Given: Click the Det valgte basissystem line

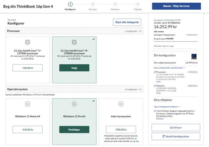Looking at the screenshot, I should 176,63.
